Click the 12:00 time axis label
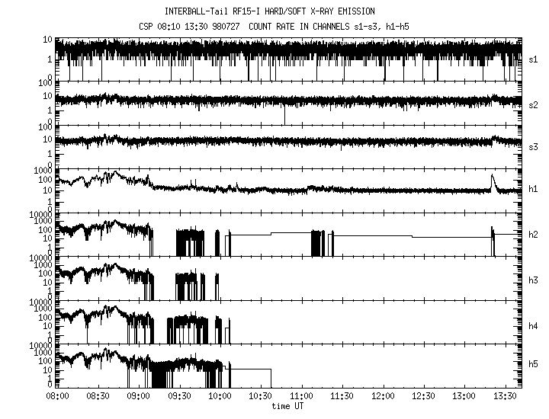 coord(383,396)
